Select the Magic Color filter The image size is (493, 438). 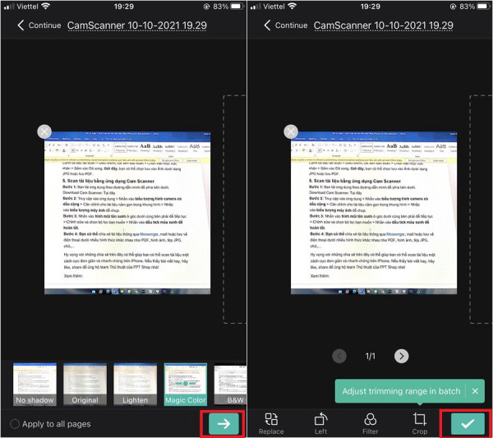185,385
